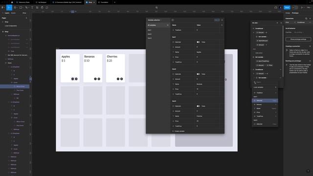Select the Hand tool
This screenshot has height=176, width=313.
[x=42, y=8]
